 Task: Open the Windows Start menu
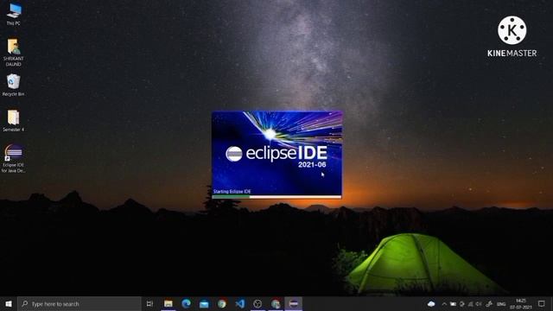tap(9, 303)
